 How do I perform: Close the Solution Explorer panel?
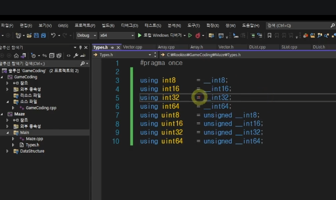coord(86,47)
